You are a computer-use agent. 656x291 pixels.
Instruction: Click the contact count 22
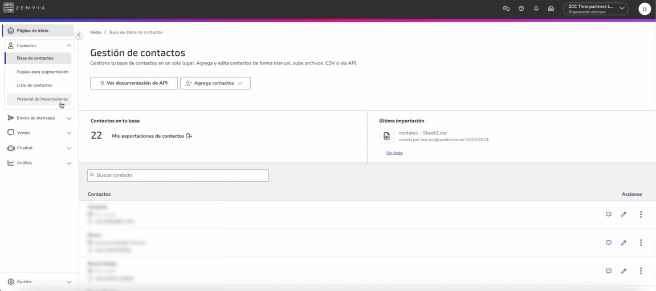click(96, 136)
